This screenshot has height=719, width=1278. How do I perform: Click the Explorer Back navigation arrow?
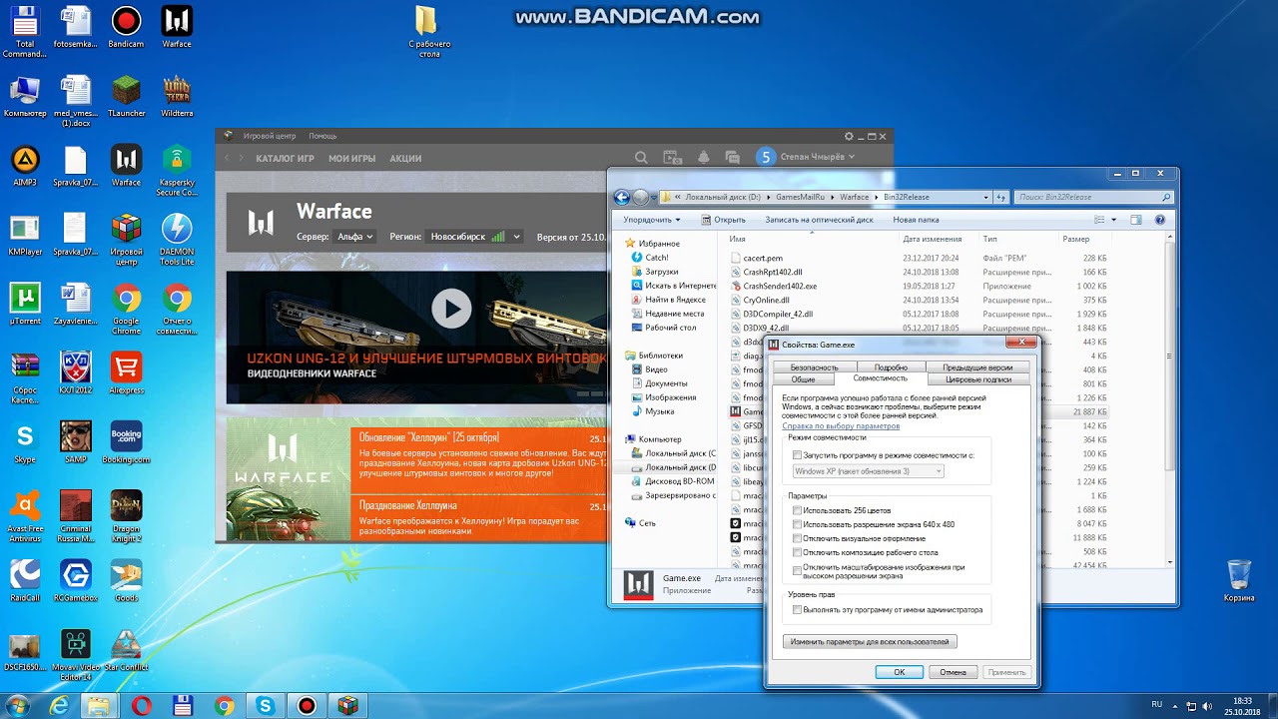(622, 197)
